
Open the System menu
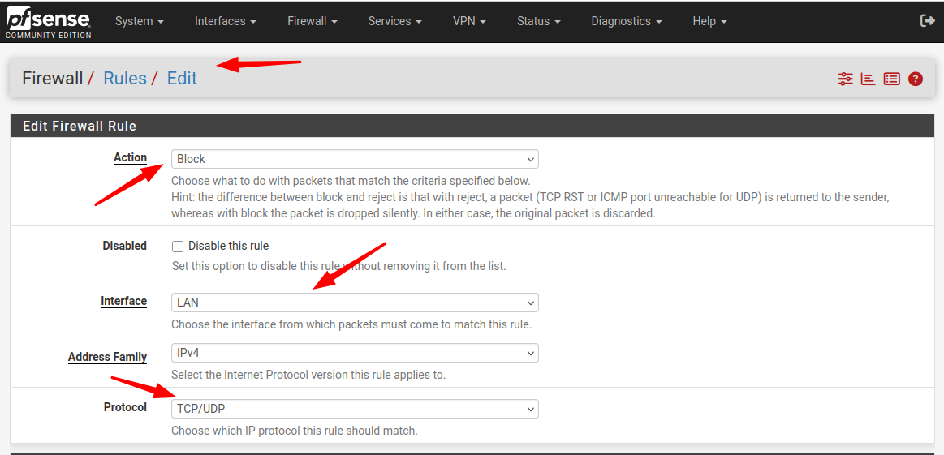(139, 21)
